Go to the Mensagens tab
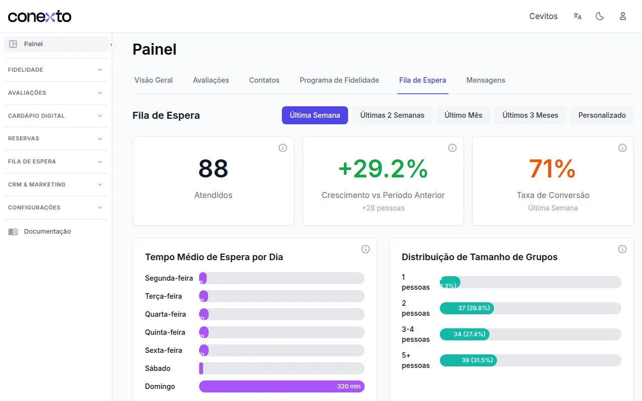Viewport: 642px width, 401px height. 486,80
